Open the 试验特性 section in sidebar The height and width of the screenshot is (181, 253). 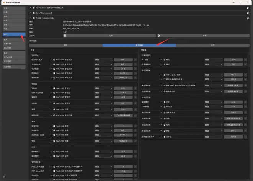pos(14,67)
